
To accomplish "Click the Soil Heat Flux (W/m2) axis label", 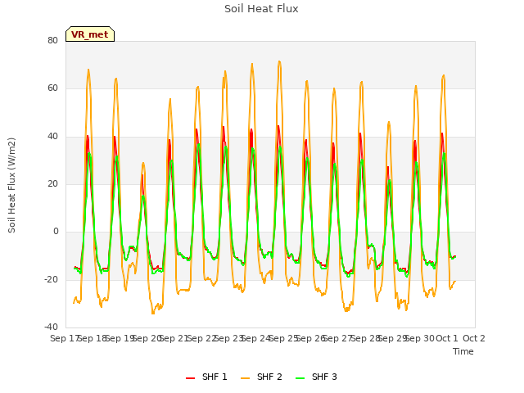I will [x=11, y=185].
